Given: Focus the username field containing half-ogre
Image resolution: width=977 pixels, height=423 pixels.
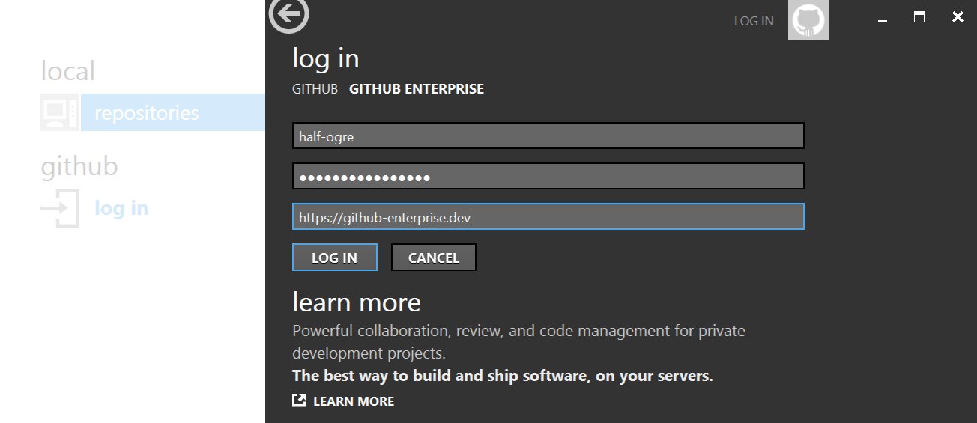Looking at the screenshot, I should coord(548,136).
